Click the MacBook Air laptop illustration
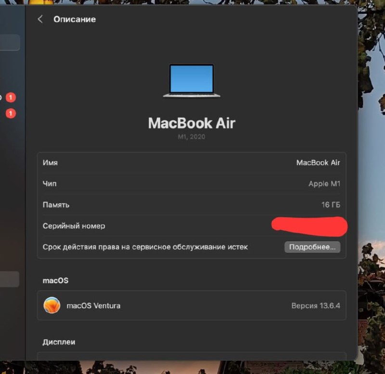Screen dimensions: 385x374 click(192, 81)
